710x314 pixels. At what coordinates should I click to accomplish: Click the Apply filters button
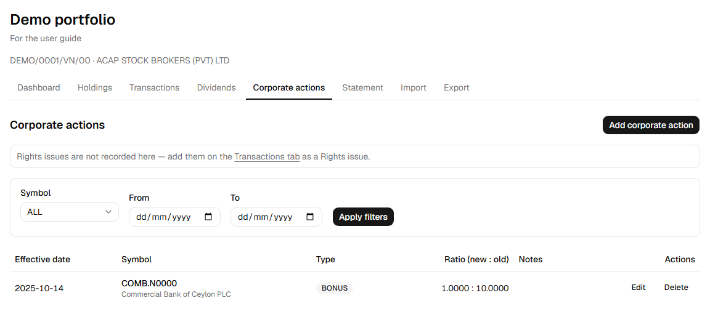point(363,217)
